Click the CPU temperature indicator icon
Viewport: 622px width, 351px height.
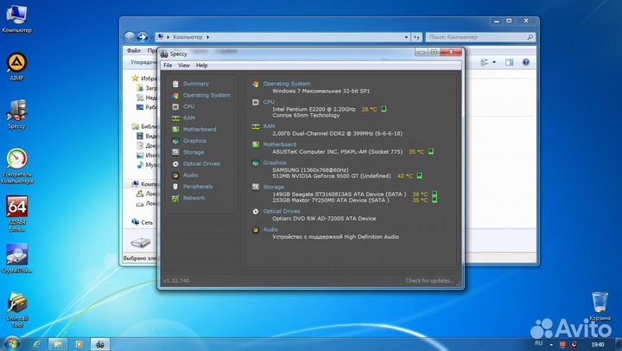pos(384,109)
